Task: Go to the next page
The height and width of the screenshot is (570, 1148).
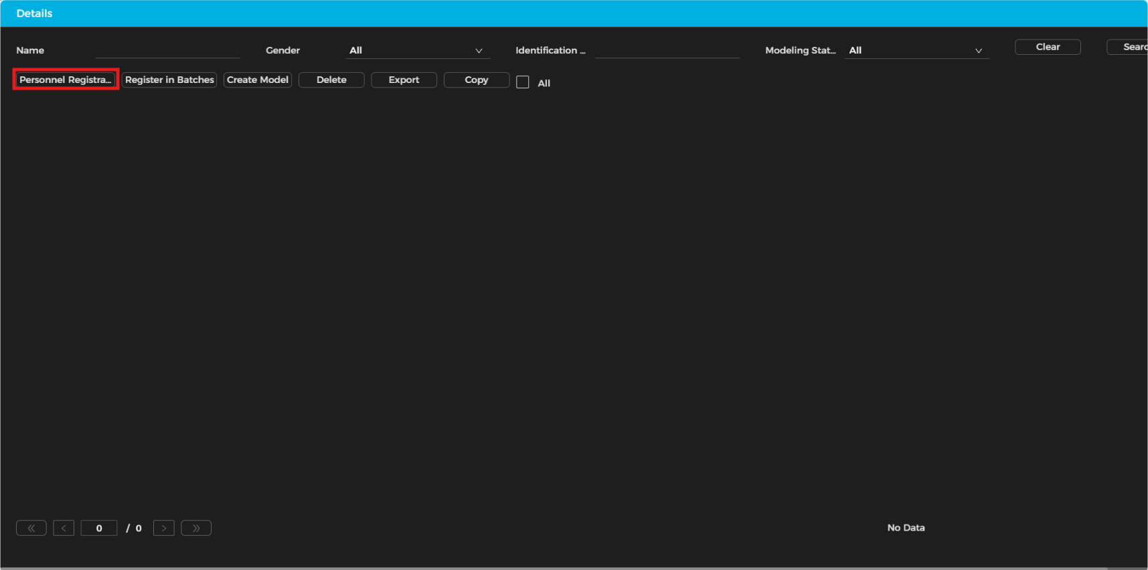Action: point(164,528)
